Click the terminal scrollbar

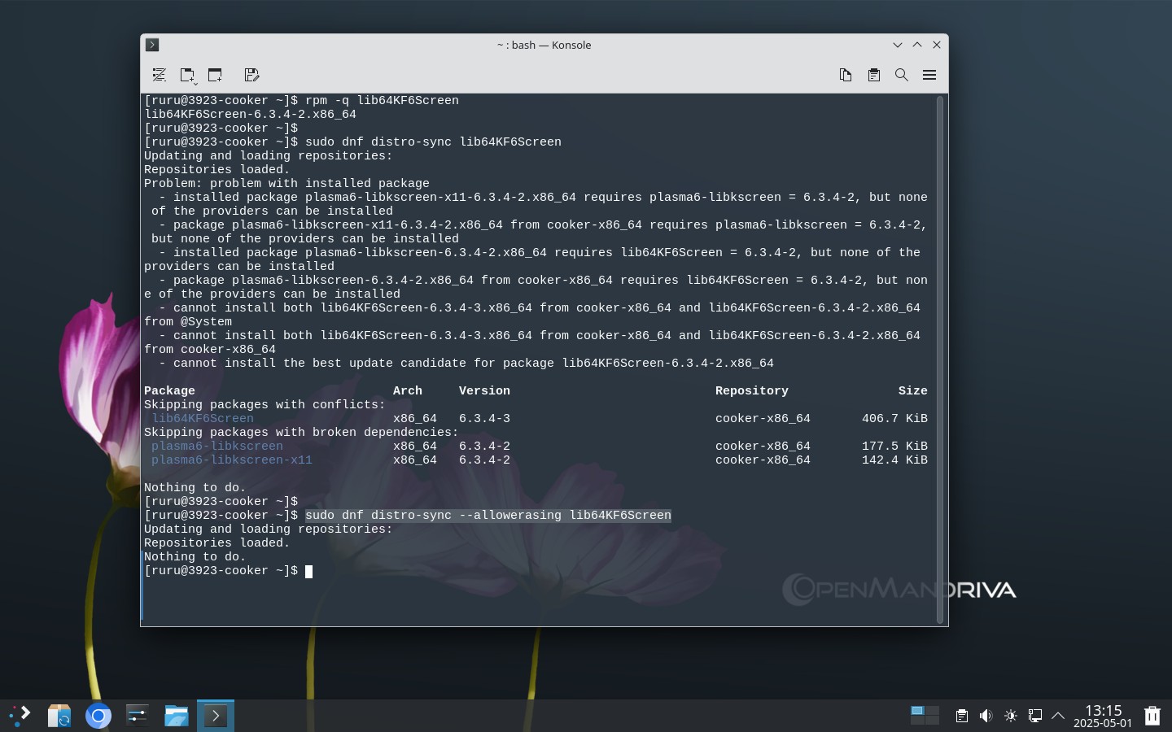(x=940, y=358)
